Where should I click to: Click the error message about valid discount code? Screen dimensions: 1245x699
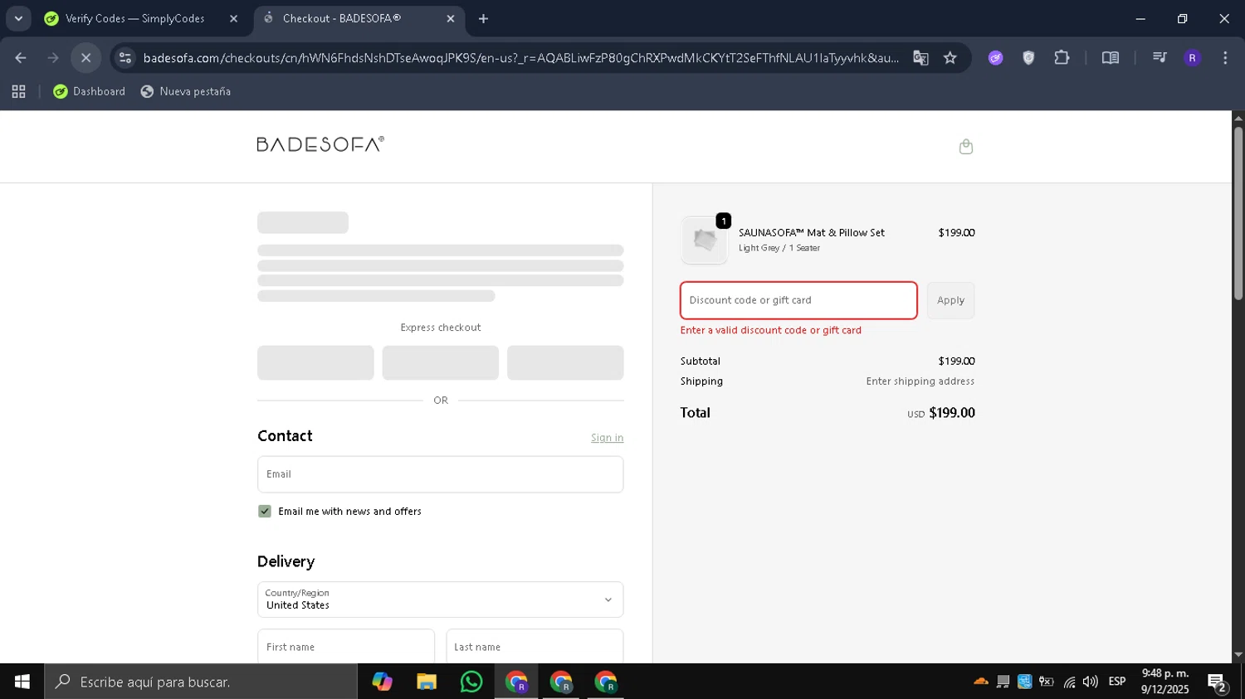tap(771, 330)
